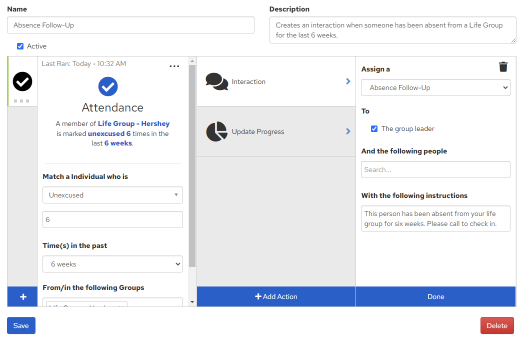Expand the Interaction action via its chevron
This screenshot has height=343, width=525.
coord(348,81)
